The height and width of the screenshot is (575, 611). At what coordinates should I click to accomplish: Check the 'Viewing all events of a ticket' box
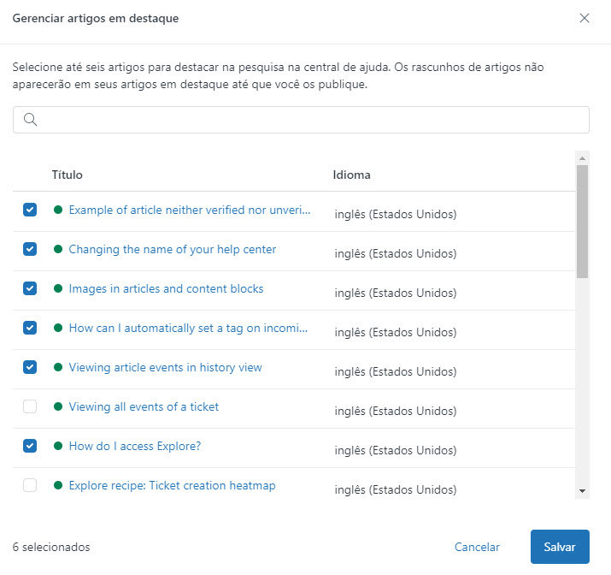(30, 406)
